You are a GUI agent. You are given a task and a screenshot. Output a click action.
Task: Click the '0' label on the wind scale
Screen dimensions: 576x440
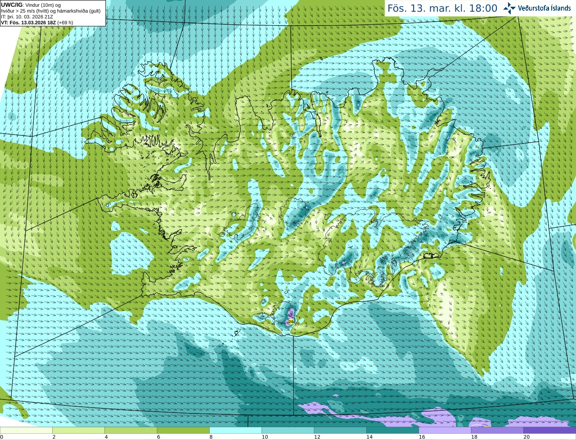(x=2, y=437)
